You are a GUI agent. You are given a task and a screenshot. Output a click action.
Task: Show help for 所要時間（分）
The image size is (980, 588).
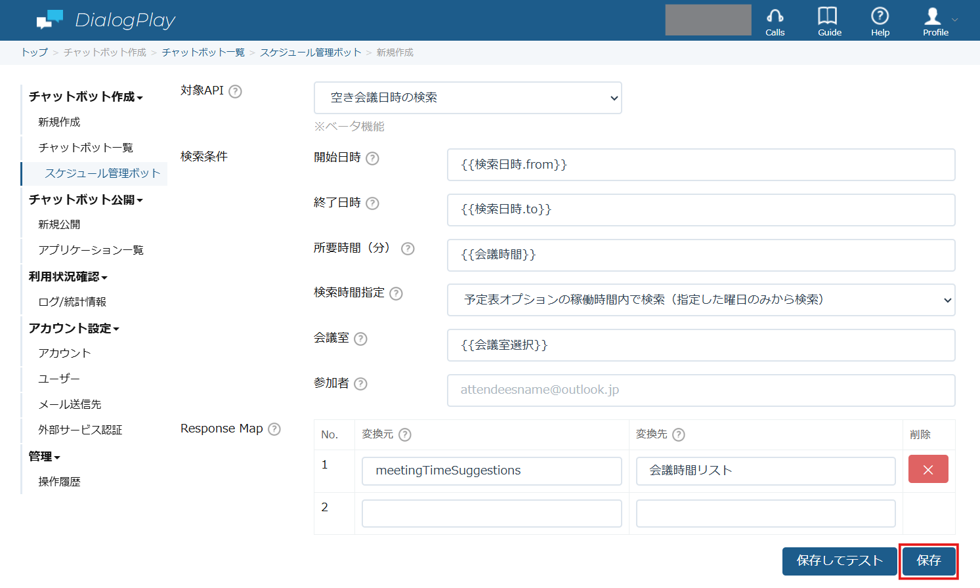coord(408,249)
